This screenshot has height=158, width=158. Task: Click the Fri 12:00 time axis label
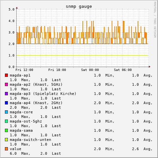pos(24,70)
